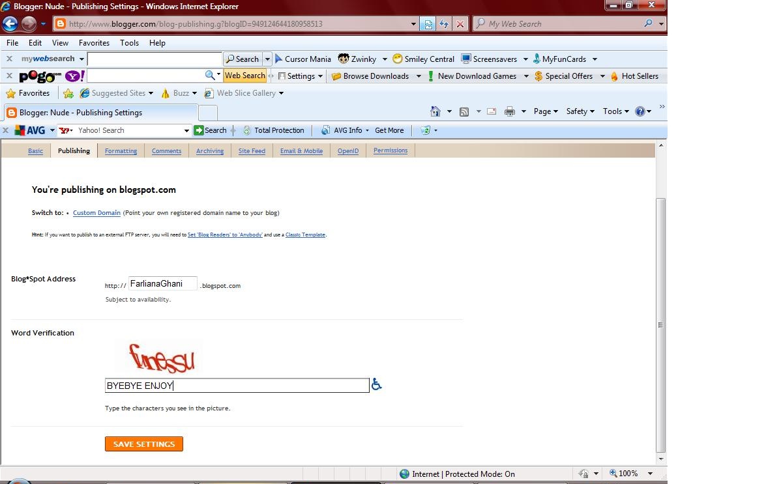The height and width of the screenshot is (484, 766).
Task: Expand the address bar URL dropdown
Action: coord(413,24)
